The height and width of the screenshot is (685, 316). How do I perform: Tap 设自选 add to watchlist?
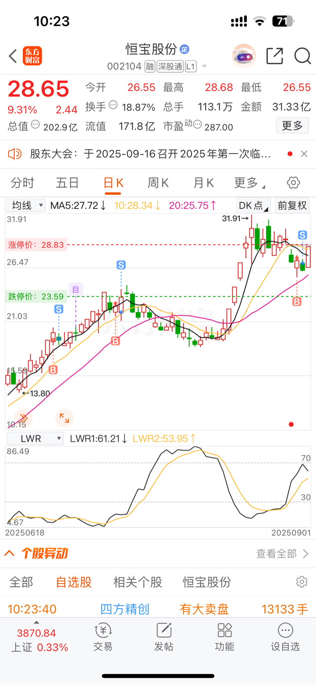point(285,637)
